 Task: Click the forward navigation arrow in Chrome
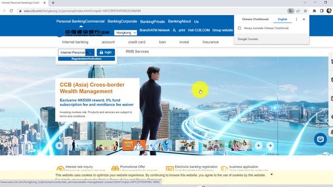4,11
